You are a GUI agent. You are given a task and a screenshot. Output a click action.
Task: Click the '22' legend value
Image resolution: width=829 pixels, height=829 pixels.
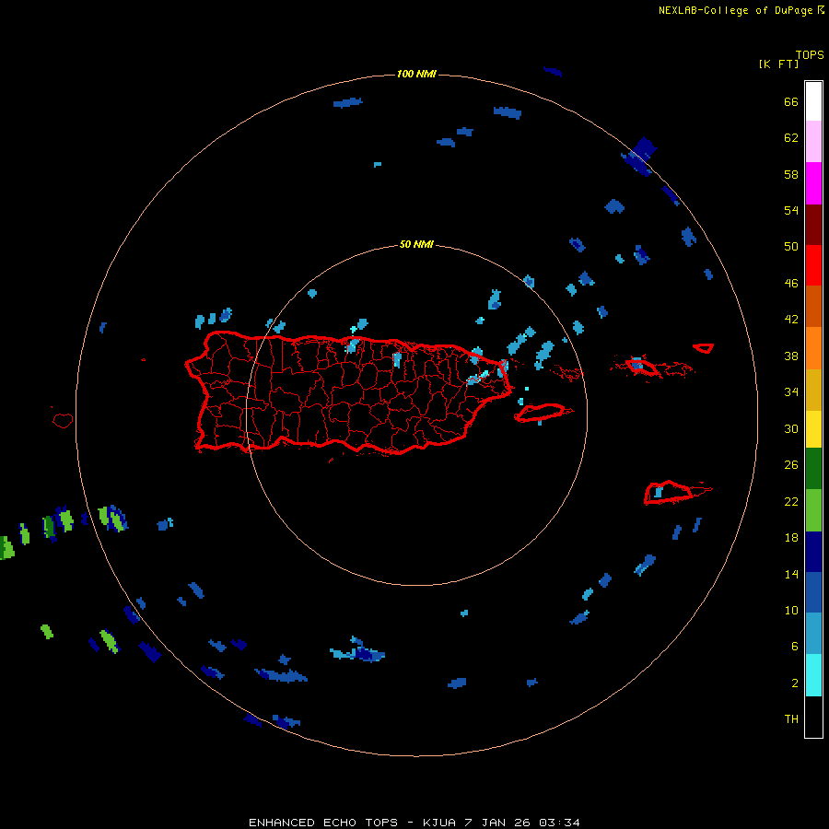pyautogui.click(x=791, y=501)
